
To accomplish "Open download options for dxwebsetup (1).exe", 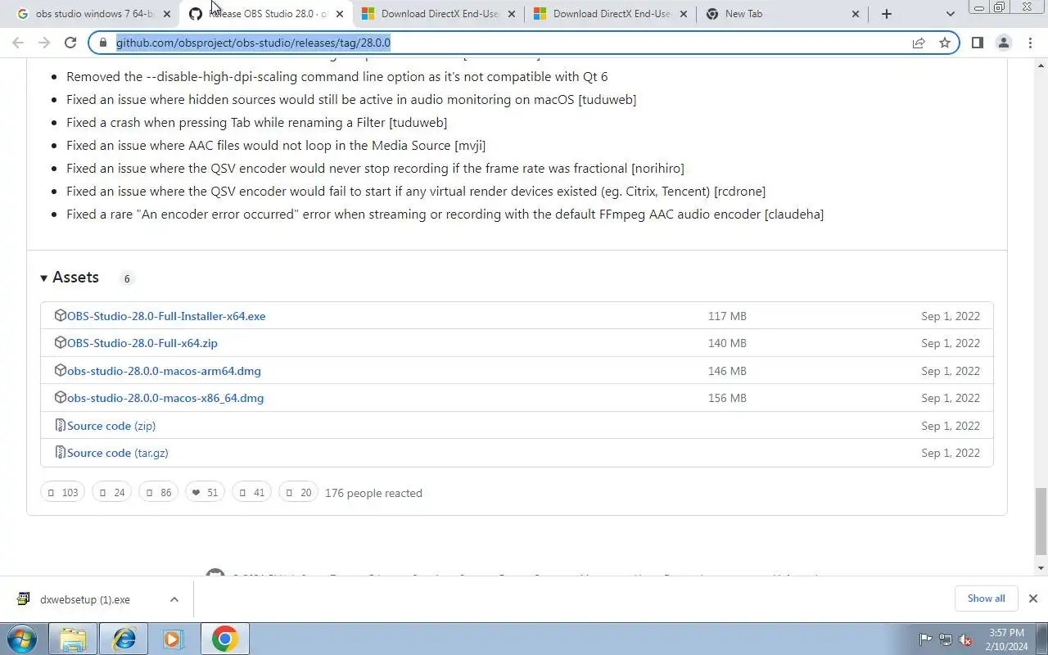I will coord(174,599).
